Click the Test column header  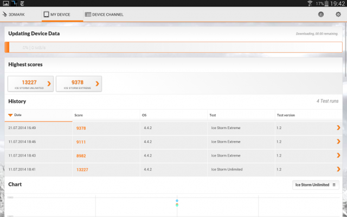tap(241, 115)
